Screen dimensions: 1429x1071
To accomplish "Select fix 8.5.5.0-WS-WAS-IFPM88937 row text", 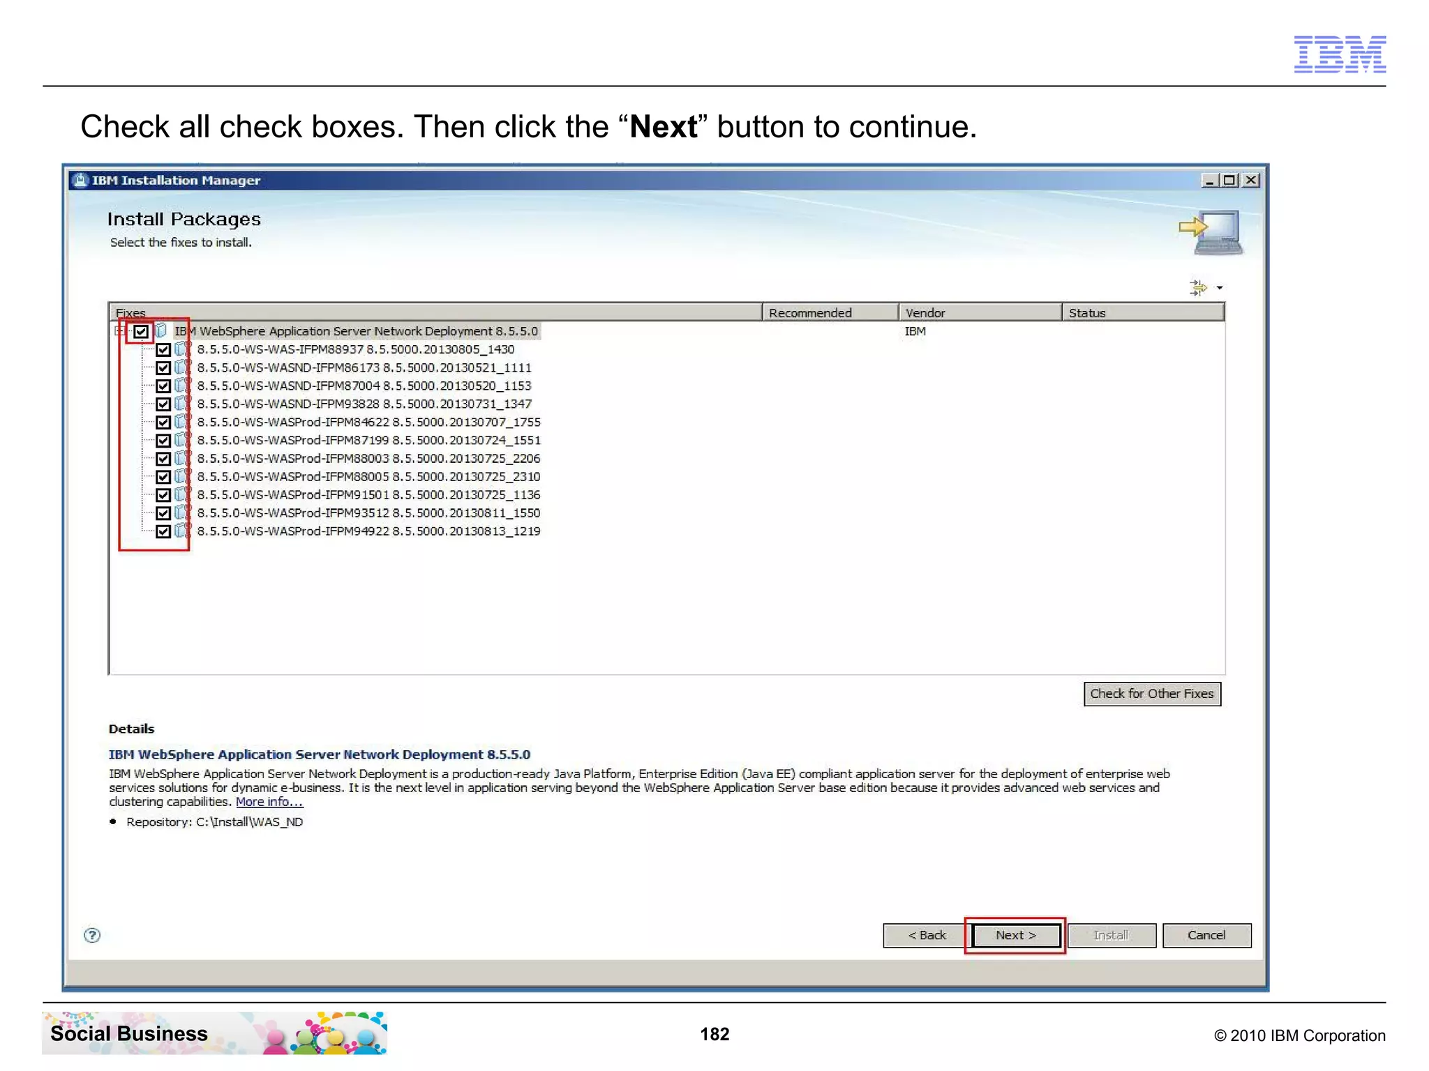I will pos(356,349).
